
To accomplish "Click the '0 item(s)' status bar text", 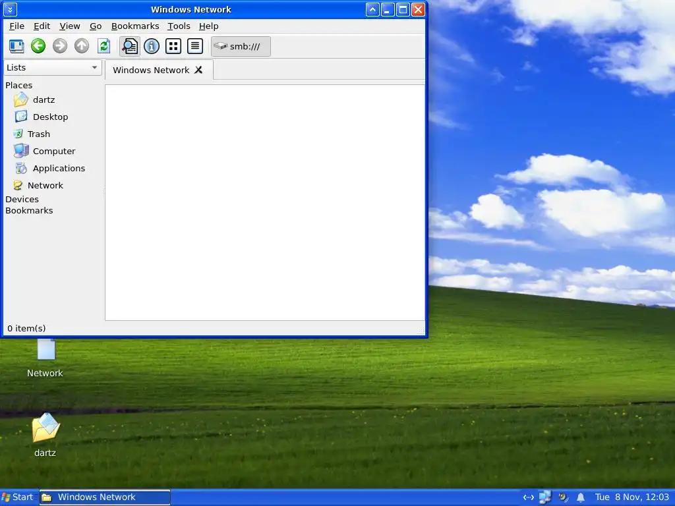I will pos(26,328).
